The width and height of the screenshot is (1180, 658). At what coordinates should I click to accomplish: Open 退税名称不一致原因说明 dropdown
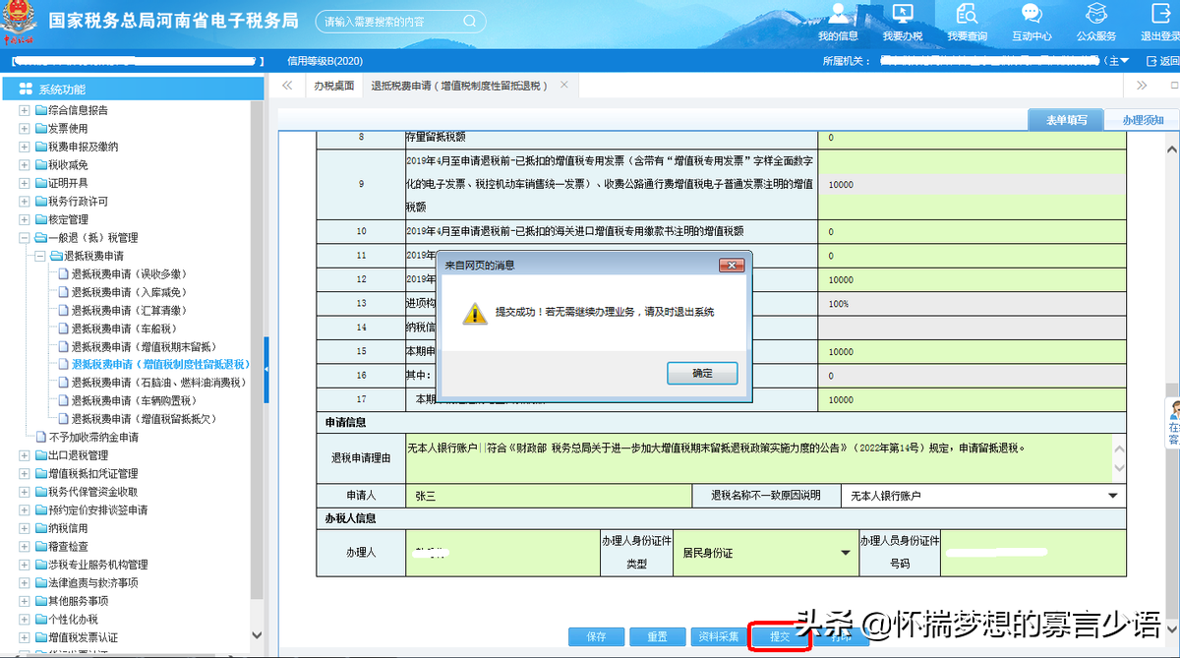click(x=1113, y=496)
